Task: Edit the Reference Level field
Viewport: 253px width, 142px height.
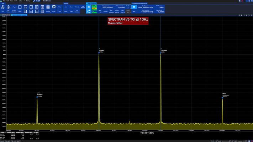Action: tap(120, 7)
